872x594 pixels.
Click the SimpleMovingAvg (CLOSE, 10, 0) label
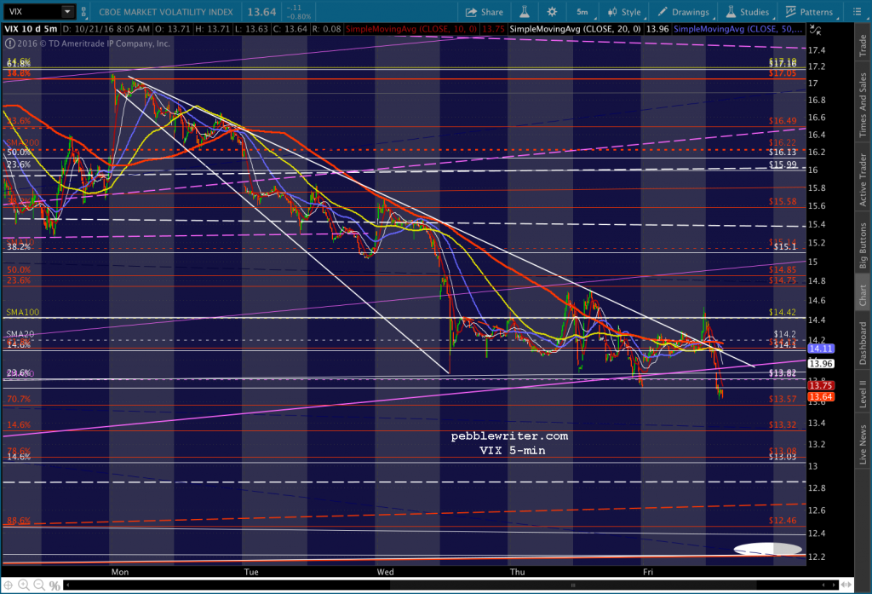tap(411, 29)
